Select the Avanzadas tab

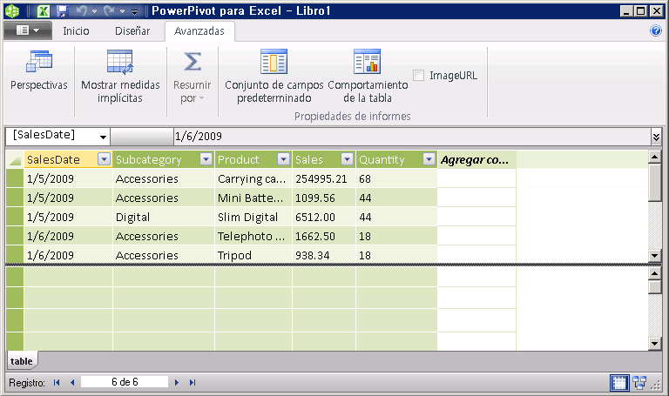[x=199, y=31]
